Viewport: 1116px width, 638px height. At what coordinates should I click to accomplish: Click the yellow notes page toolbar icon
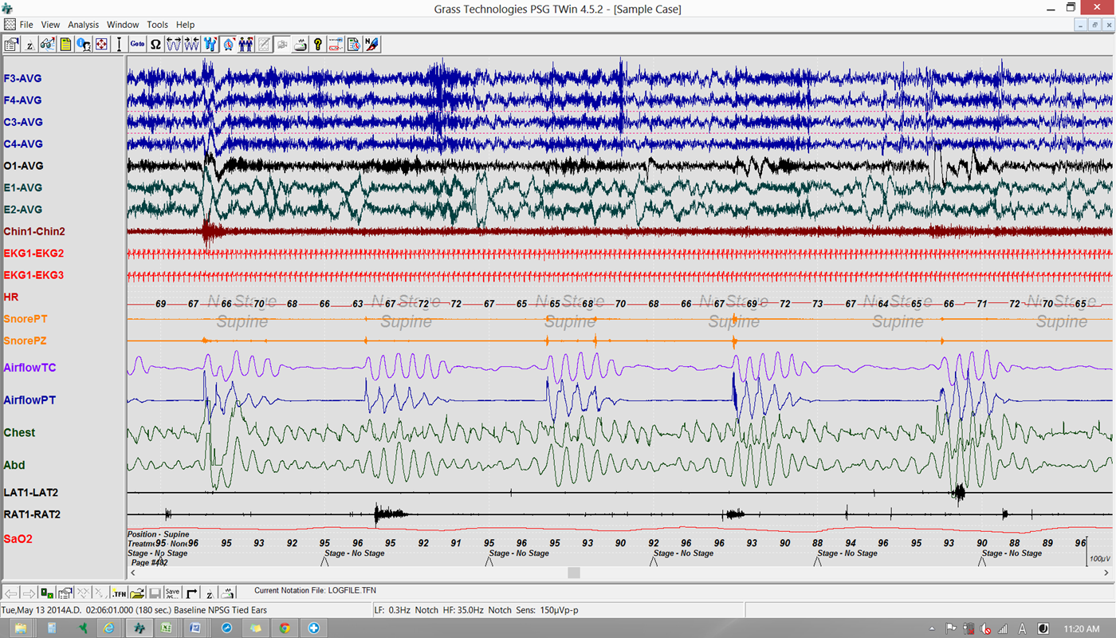click(x=65, y=45)
